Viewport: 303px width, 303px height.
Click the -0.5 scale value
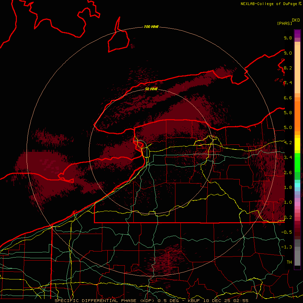click(x=287, y=232)
